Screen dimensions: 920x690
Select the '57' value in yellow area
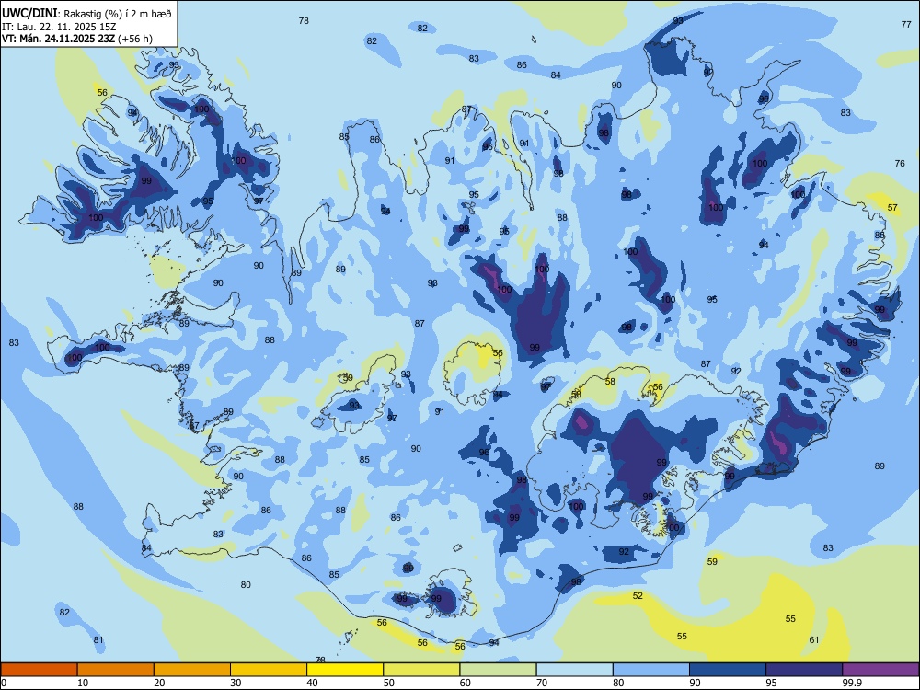coord(892,208)
